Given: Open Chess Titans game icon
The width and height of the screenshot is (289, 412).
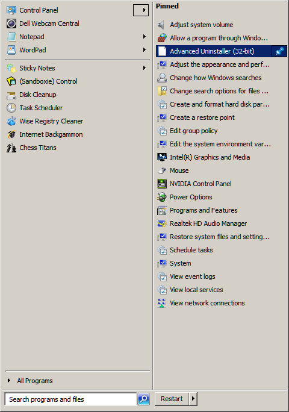Looking at the screenshot, I should coord(11,148).
